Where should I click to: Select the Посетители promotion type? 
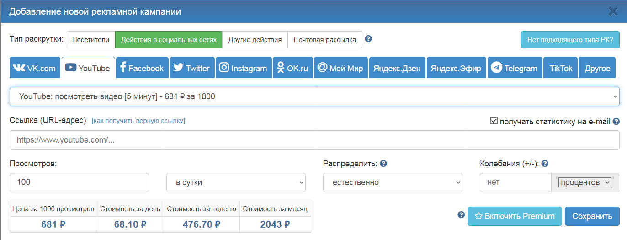90,40
